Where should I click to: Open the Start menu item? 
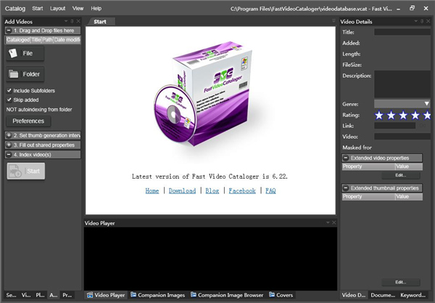[38, 8]
